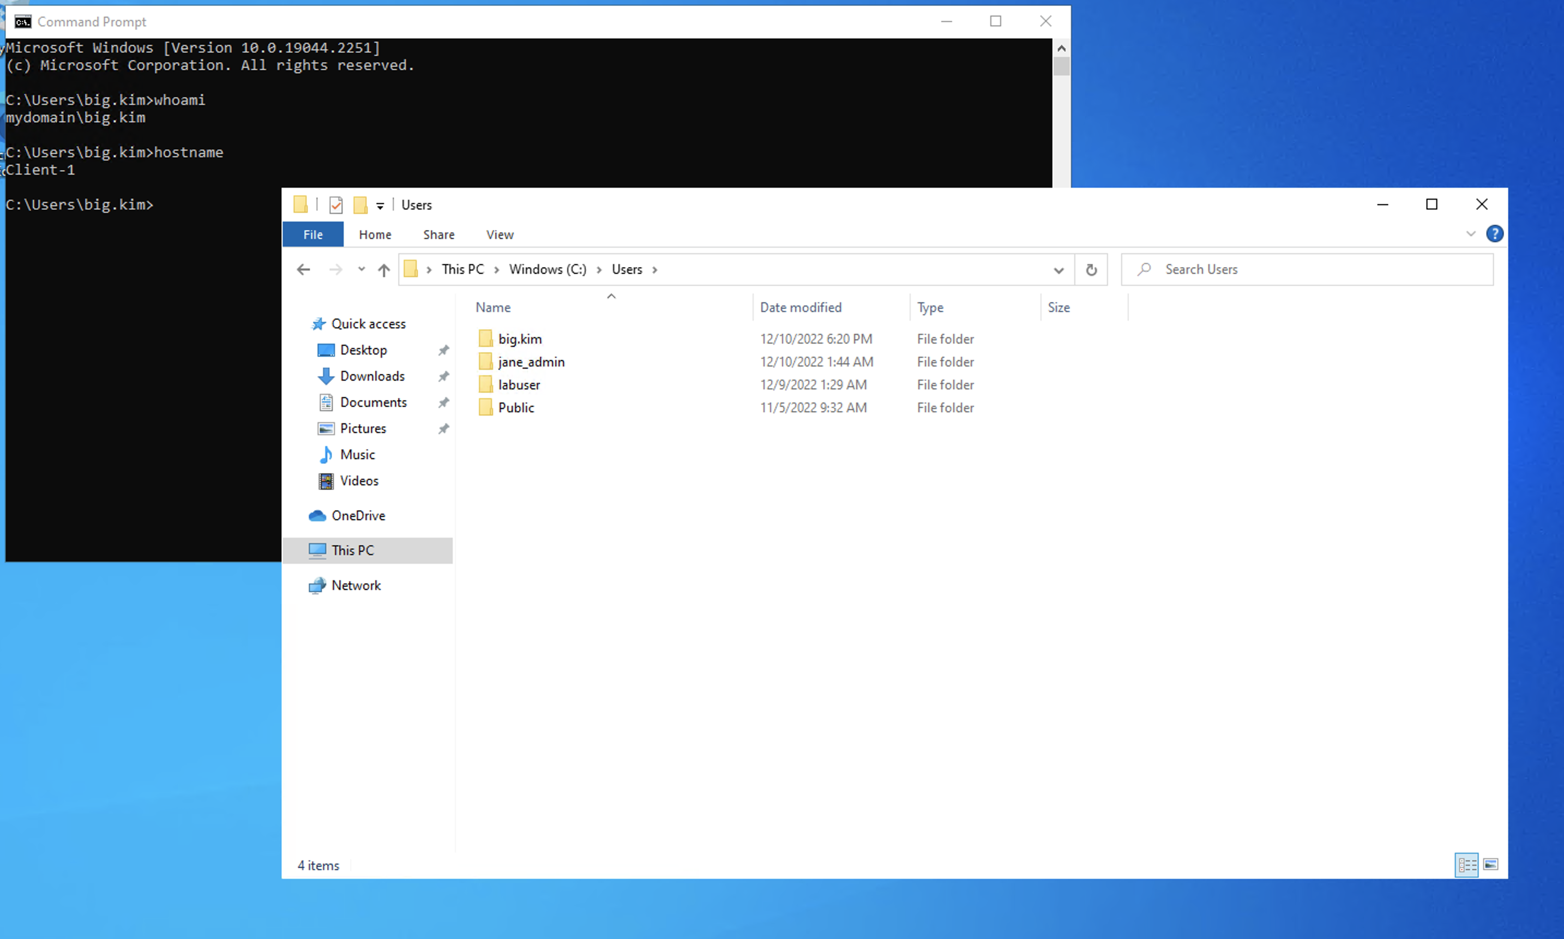This screenshot has width=1564, height=939.
Task: Open Downloads in the navigation pane
Action: click(x=372, y=376)
